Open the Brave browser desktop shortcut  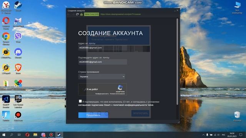pyautogui.click(x=18, y=69)
